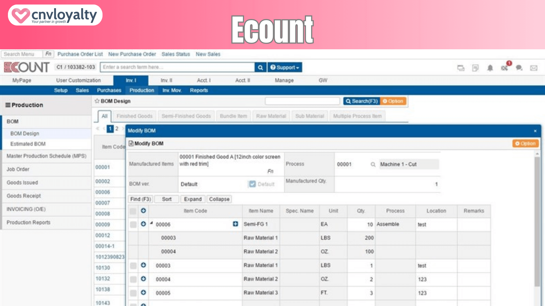Click the Sort button
This screenshot has height=306, width=545.
coord(167,199)
